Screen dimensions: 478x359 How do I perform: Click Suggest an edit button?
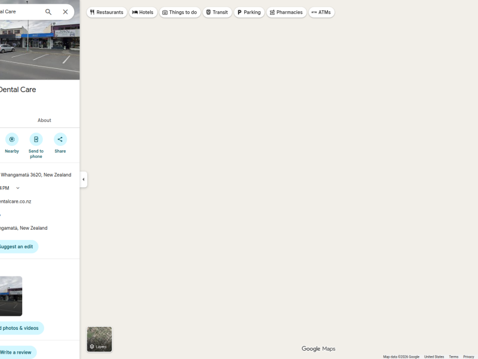click(16, 247)
